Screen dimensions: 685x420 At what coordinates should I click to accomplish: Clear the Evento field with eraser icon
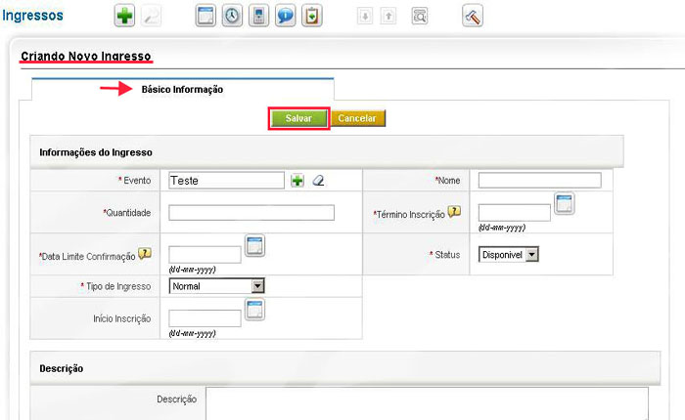tap(318, 181)
